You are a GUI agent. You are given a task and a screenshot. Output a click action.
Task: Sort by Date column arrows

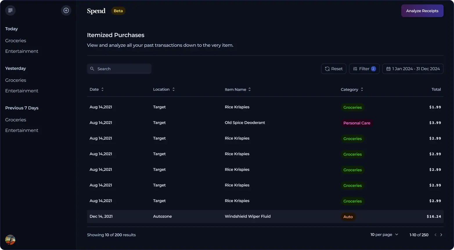pos(102,89)
